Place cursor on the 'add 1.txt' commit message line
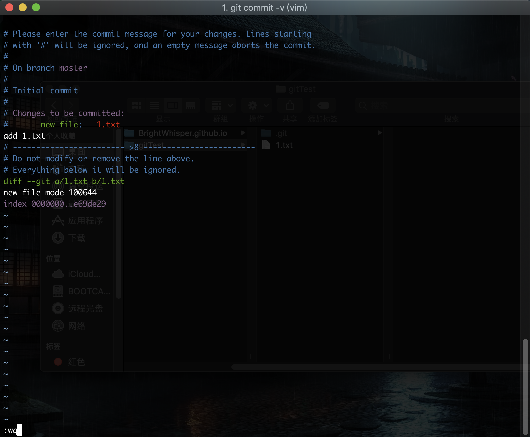530x437 pixels. [x=24, y=136]
